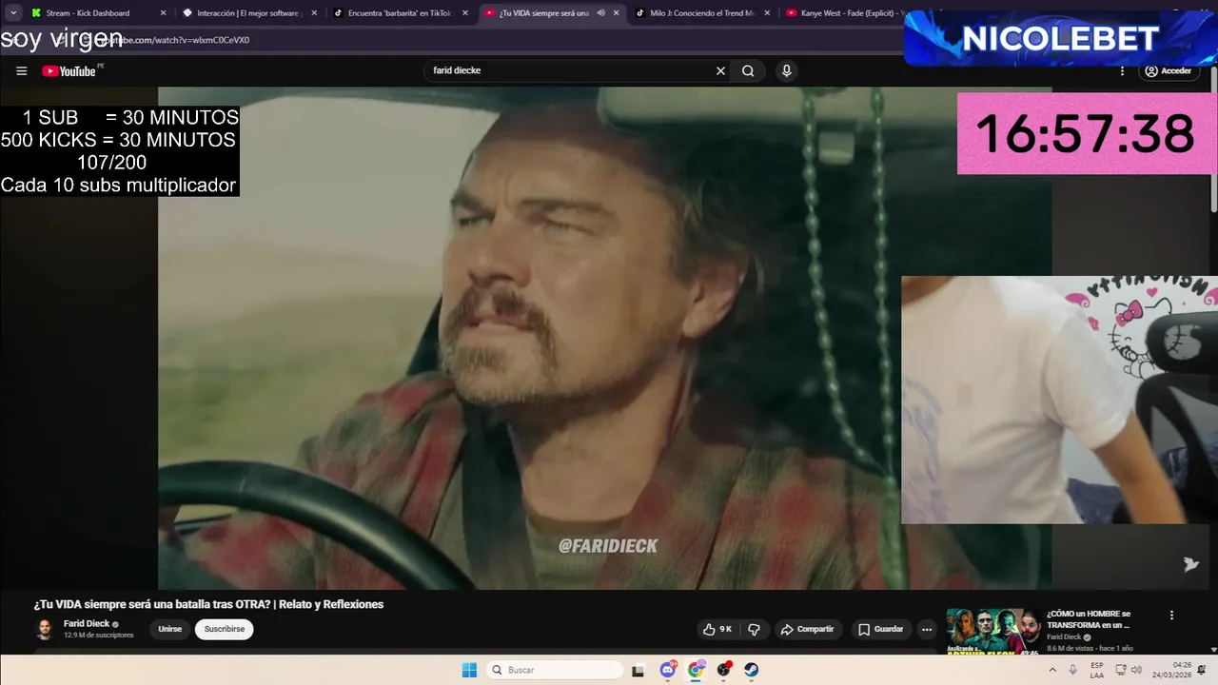Close the '¿Tu VIDA siempre será' tab
Viewport: 1218px width, 685px height.
617,13
